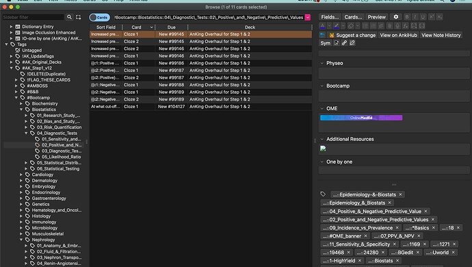This screenshot has width=472, height=267.
Task: Remove the *Basics tag
Action: (x=434, y=228)
